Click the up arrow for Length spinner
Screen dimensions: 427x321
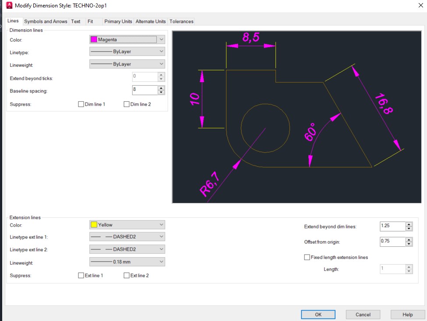tap(409, 267)
